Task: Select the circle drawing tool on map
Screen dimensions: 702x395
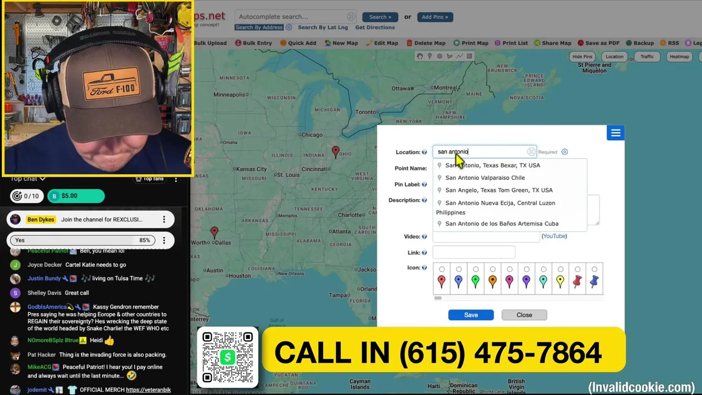Action: 439,56
